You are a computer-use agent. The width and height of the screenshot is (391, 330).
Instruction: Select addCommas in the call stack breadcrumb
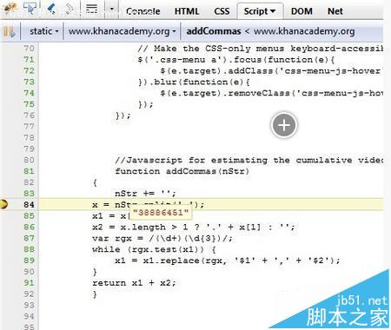pos(214,31)
